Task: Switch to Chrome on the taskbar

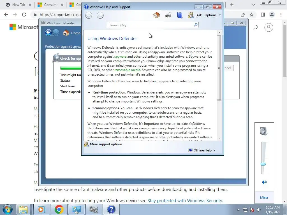Action: (59, 209)
